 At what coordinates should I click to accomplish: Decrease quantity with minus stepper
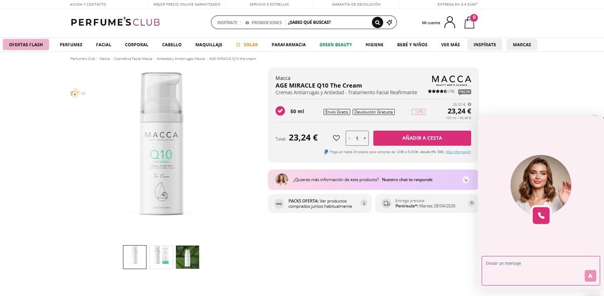pyautogui.click(x=350, y=138)
